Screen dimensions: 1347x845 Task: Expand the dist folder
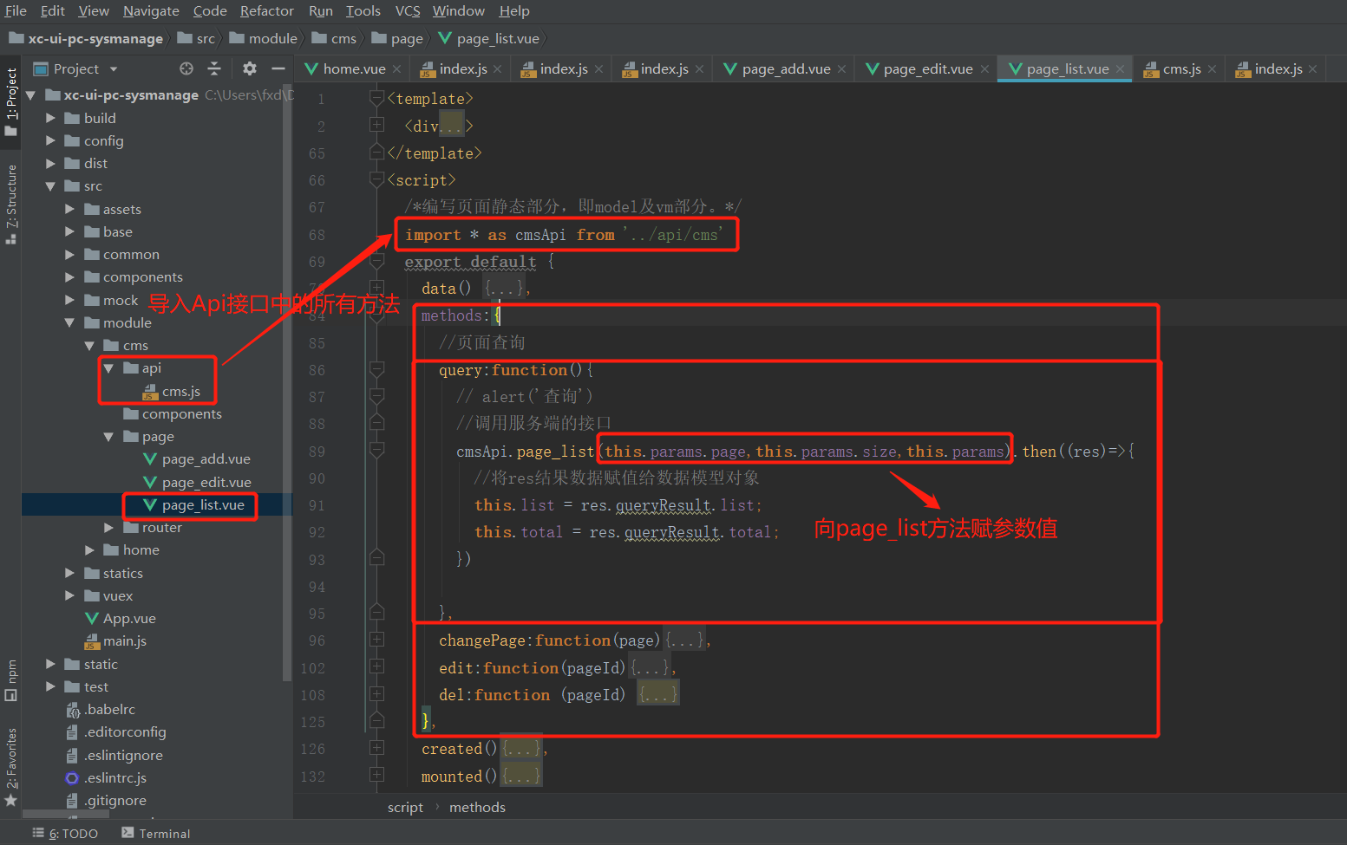50,163
